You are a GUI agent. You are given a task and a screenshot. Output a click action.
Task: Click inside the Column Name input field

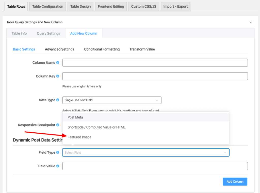155,62
